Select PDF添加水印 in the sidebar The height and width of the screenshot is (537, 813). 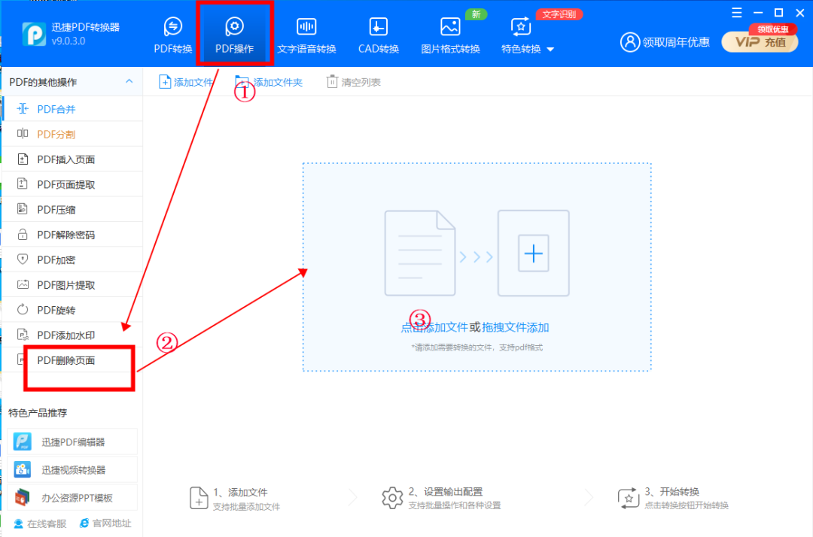click(72, 335)
